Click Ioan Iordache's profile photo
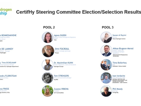The width and height of the screenshot is (141, 106). click(x=106, y=78)
